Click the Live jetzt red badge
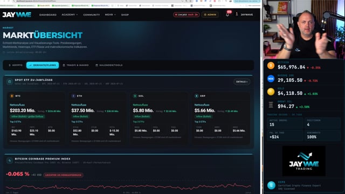 click(187, 15)
